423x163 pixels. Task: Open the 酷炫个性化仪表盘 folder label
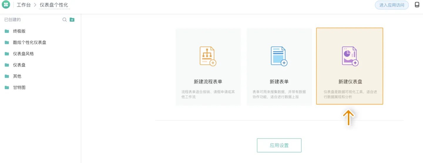pyautogui.click(x=30, y=42)
